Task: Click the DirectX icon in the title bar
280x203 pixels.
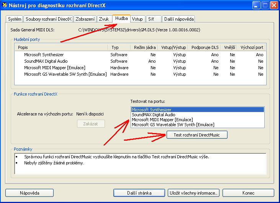Action: pyautogui.click(x=5, y=5)
